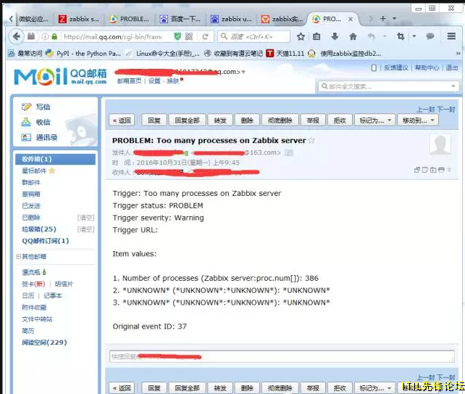
Task: Go back with the browser back arrow
Action: [17, 36]
